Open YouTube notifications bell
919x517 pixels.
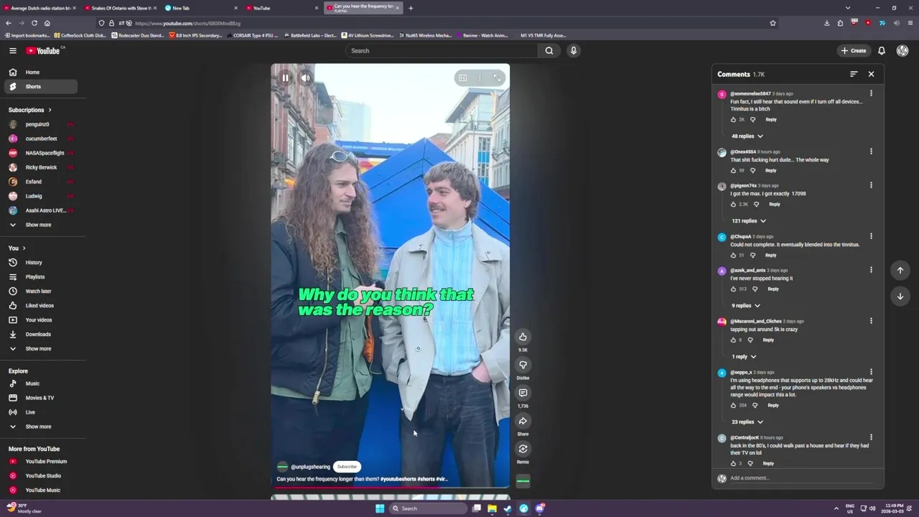click(882, 50)
